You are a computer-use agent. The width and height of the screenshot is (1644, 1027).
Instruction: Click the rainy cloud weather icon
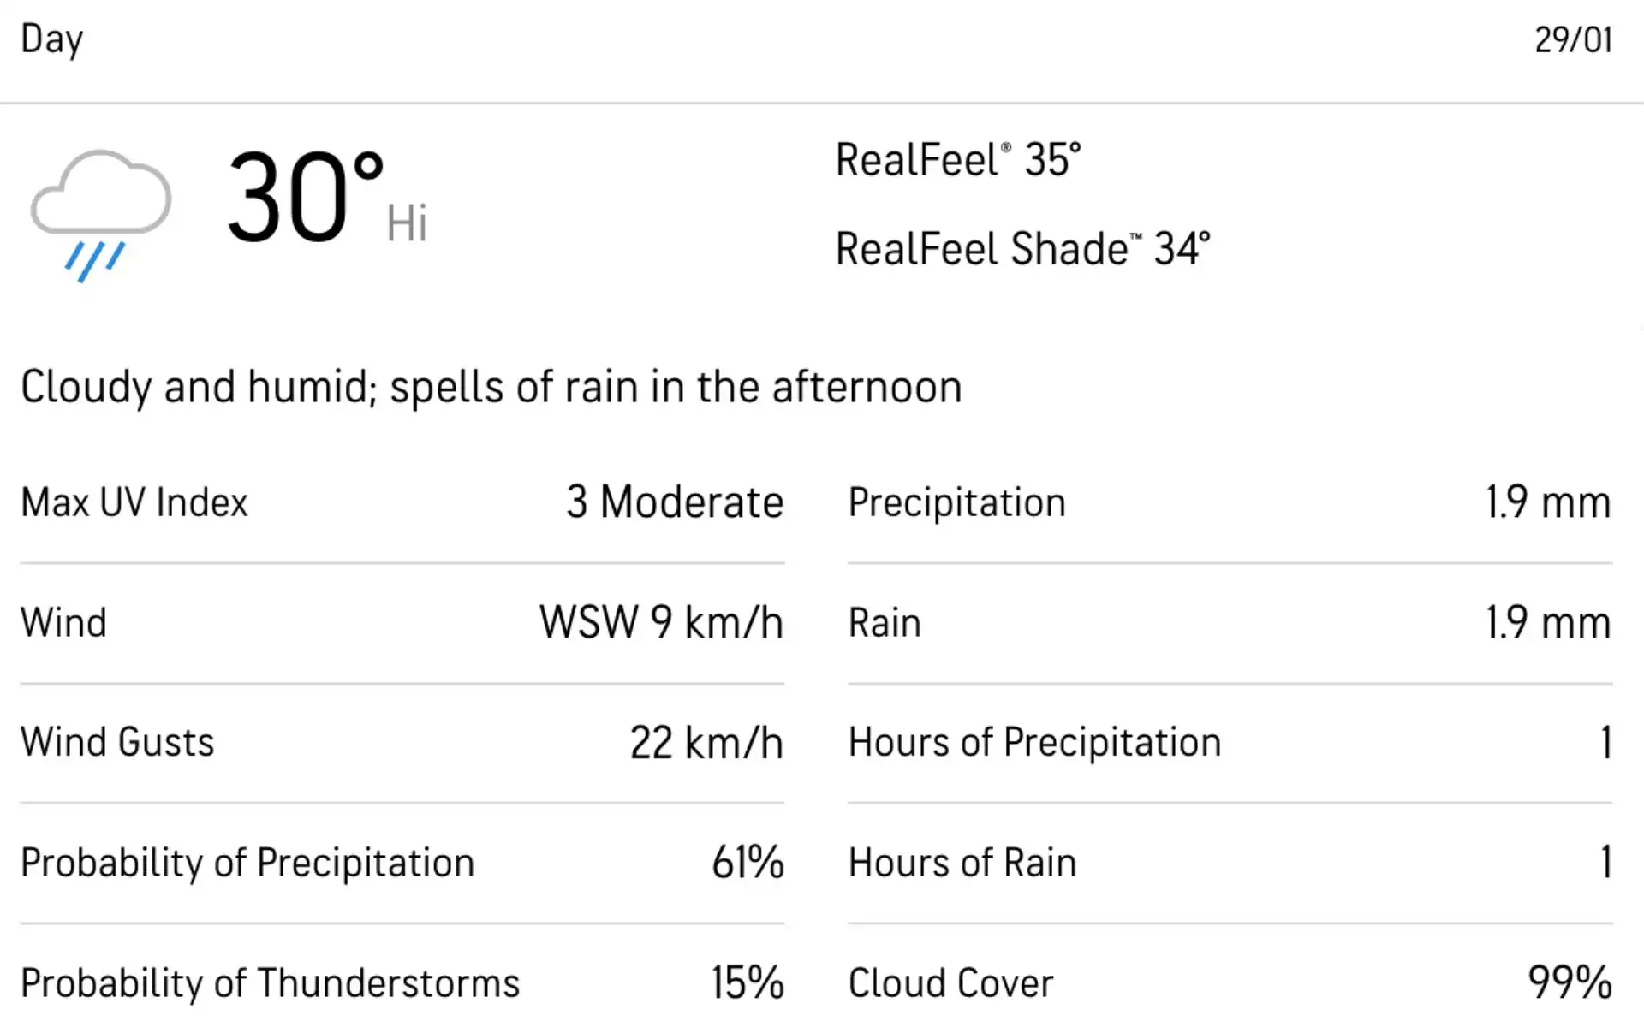pyautogui.click(x=101, y=216)
